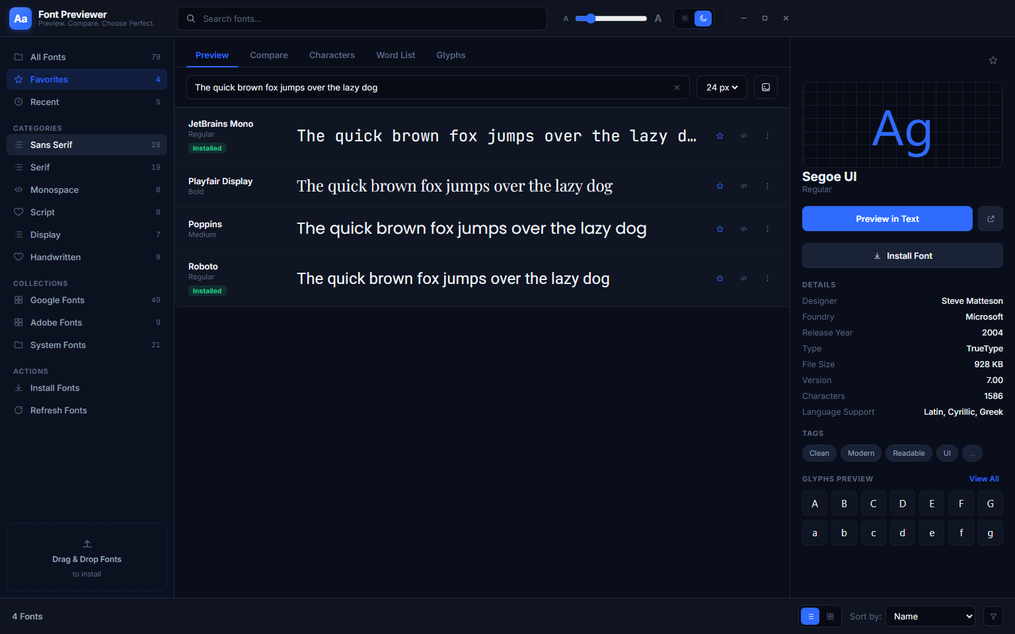Unfavorite JetBrains Mono with its star
Screen dimensions: 1015x634
pyautogui.click(x=720, y=136)
